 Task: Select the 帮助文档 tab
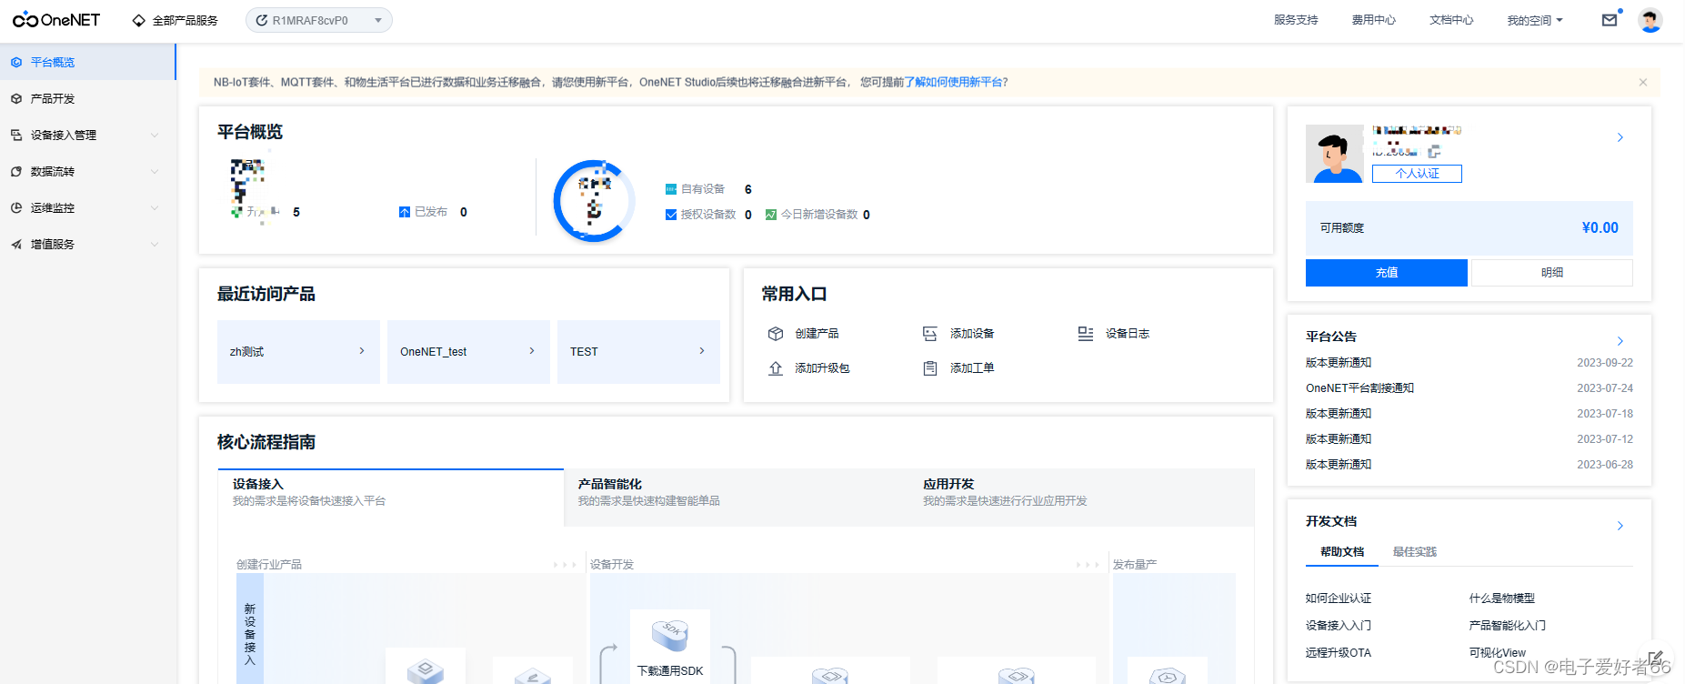1342,552
